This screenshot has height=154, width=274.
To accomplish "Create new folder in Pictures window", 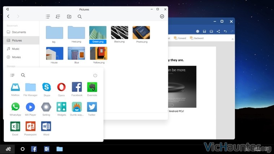I will [69, 17].
